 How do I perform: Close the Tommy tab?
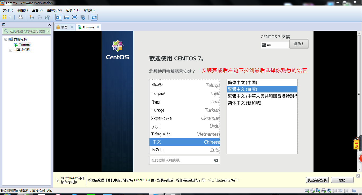tap(98, 27)
